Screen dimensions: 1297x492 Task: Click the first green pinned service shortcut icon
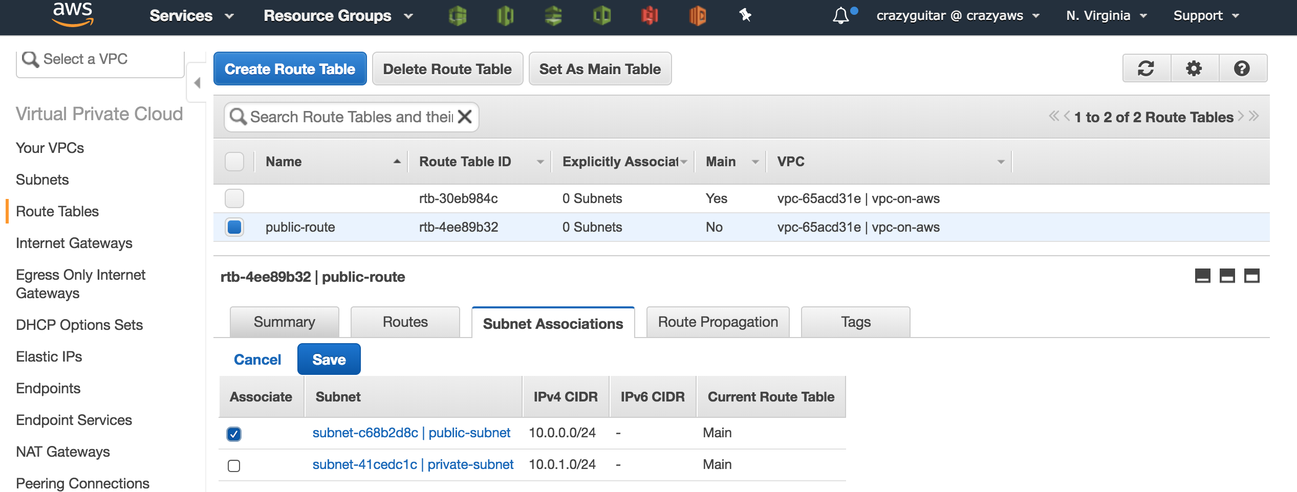click(457, 15)
